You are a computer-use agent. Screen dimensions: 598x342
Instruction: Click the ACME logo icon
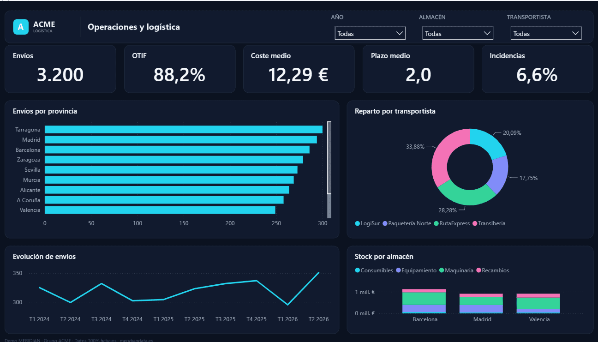click(21, 27)
